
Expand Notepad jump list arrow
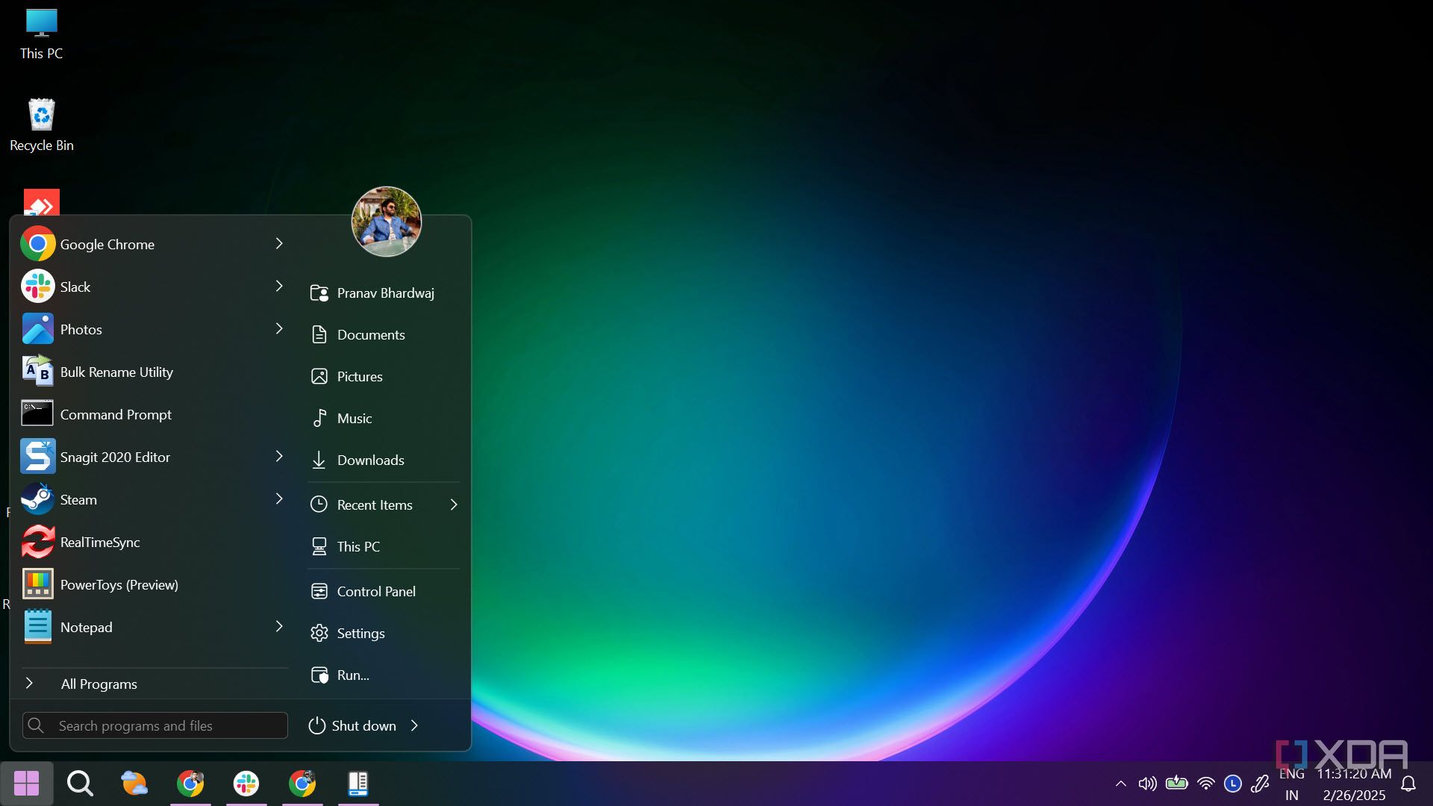point(279,626)
